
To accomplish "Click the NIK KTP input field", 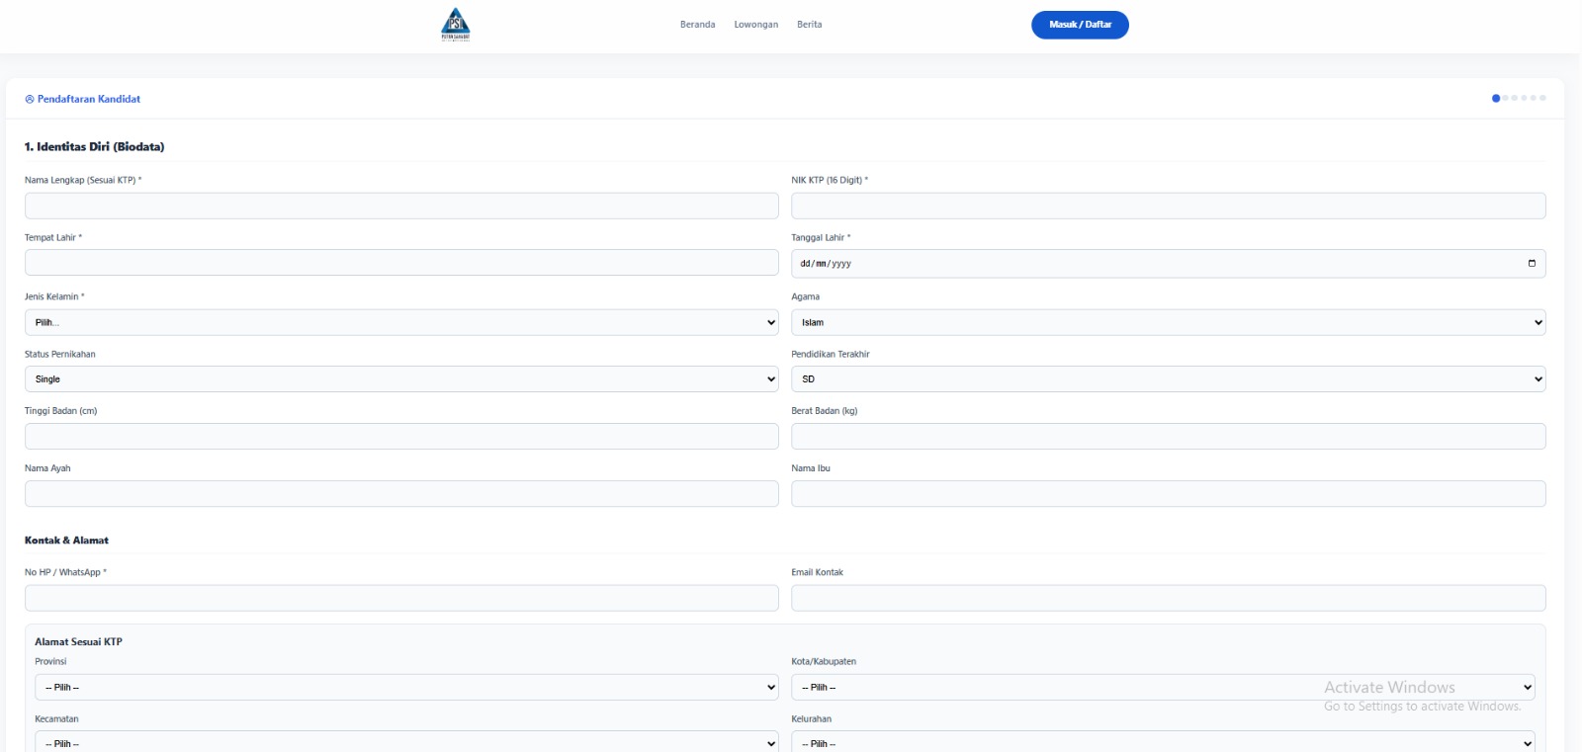I will (1168, 206).
